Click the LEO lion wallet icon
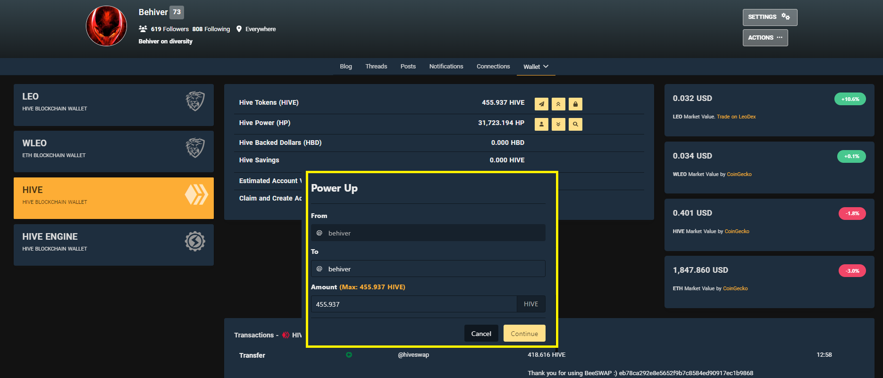The height and width of the screenshot is (378, 883). [195, 101]
